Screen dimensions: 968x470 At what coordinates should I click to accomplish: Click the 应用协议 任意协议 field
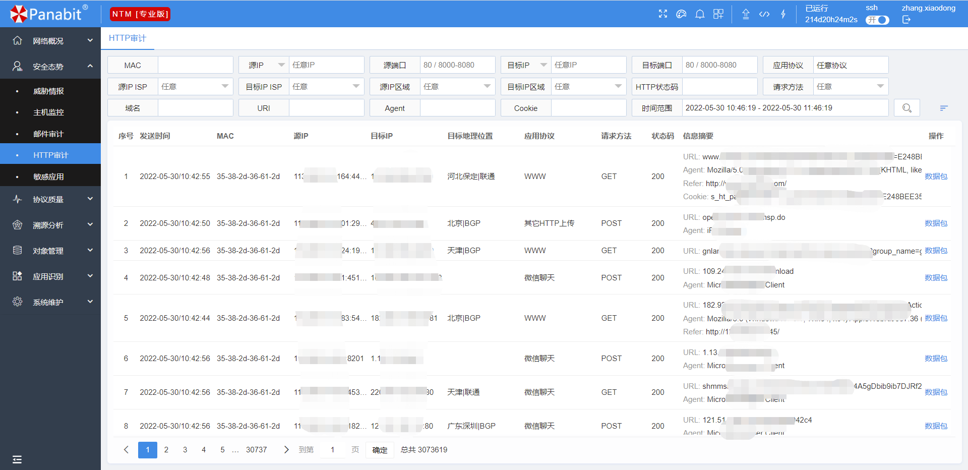[851, 65]
